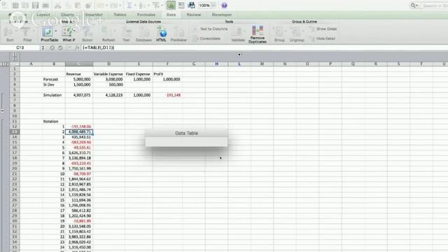Click Hide Detail in Group & Outline
Image resolution: width=448 pixels, height=252 pixels.
click(x=323, y=38)
